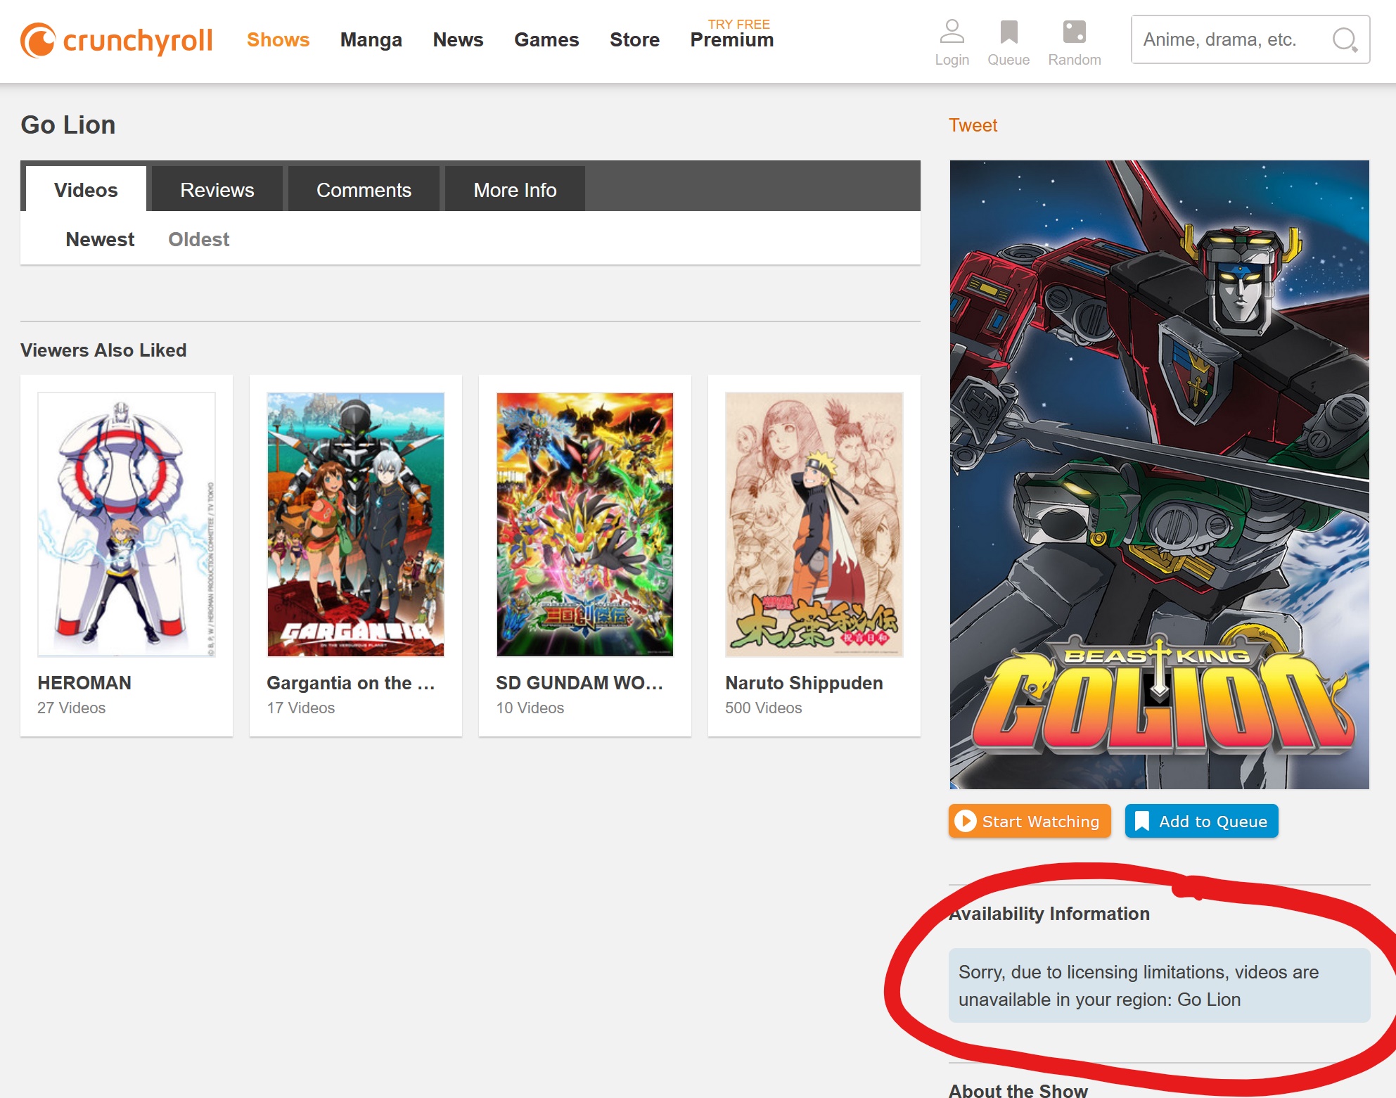Click the Go Lion page heading
The image size is (1396, 1098).
[x=68, y=125]
